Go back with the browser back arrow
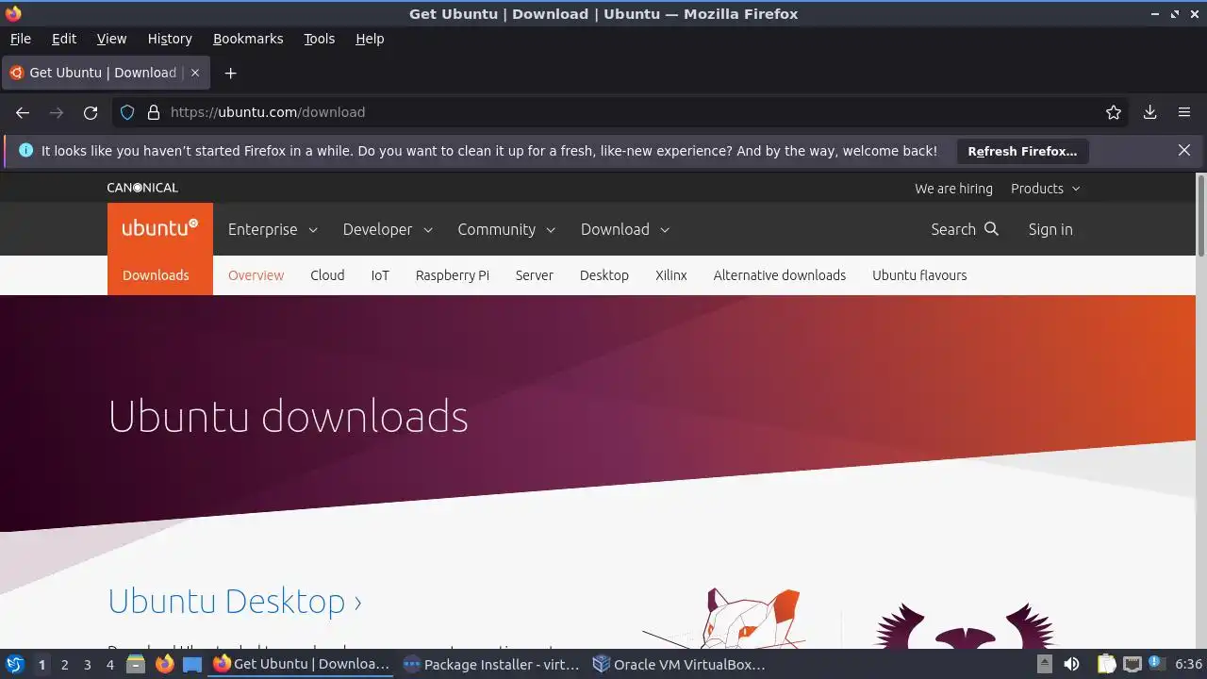The height and width of the screenshot is (679, 1207). coord(23,112)
